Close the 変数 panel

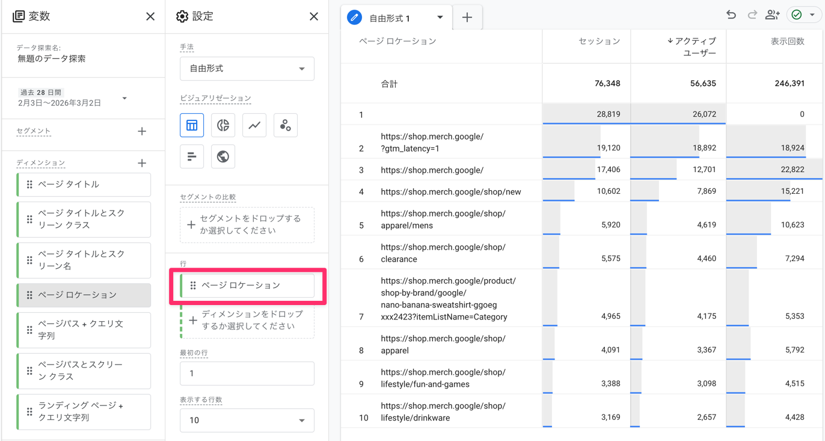[x=150, y=17]
